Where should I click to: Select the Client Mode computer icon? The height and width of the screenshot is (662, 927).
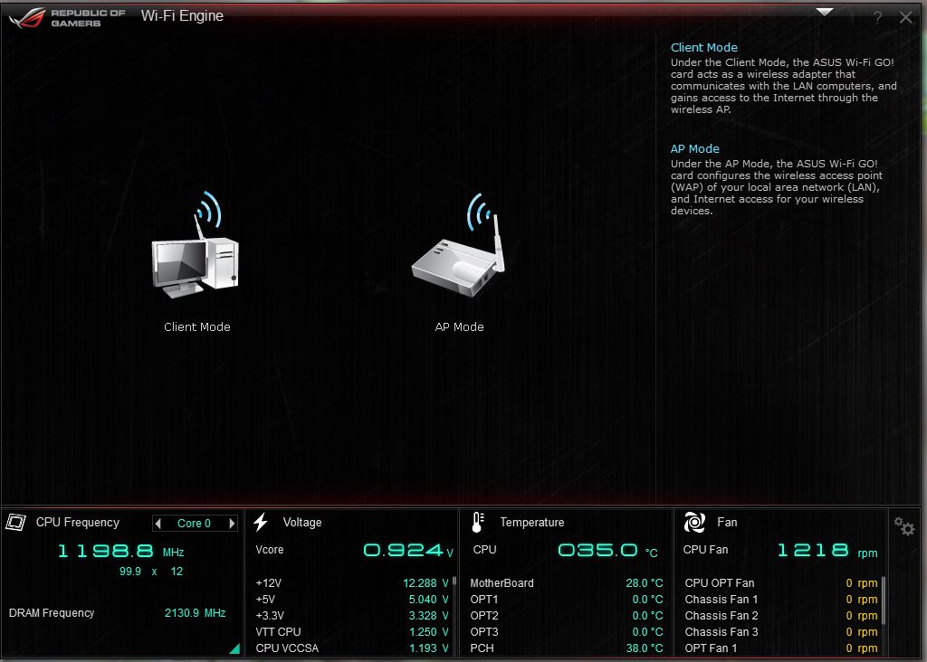pos(196,245)
